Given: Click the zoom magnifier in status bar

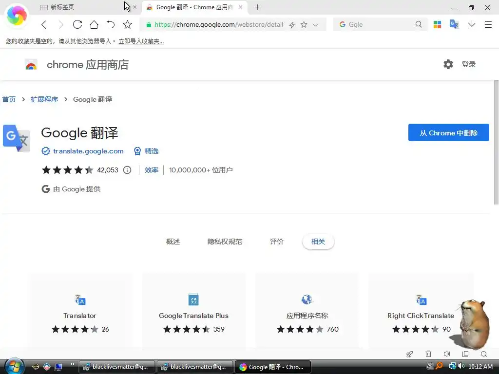Looking at the screenshot, I should tap(484, 354).
